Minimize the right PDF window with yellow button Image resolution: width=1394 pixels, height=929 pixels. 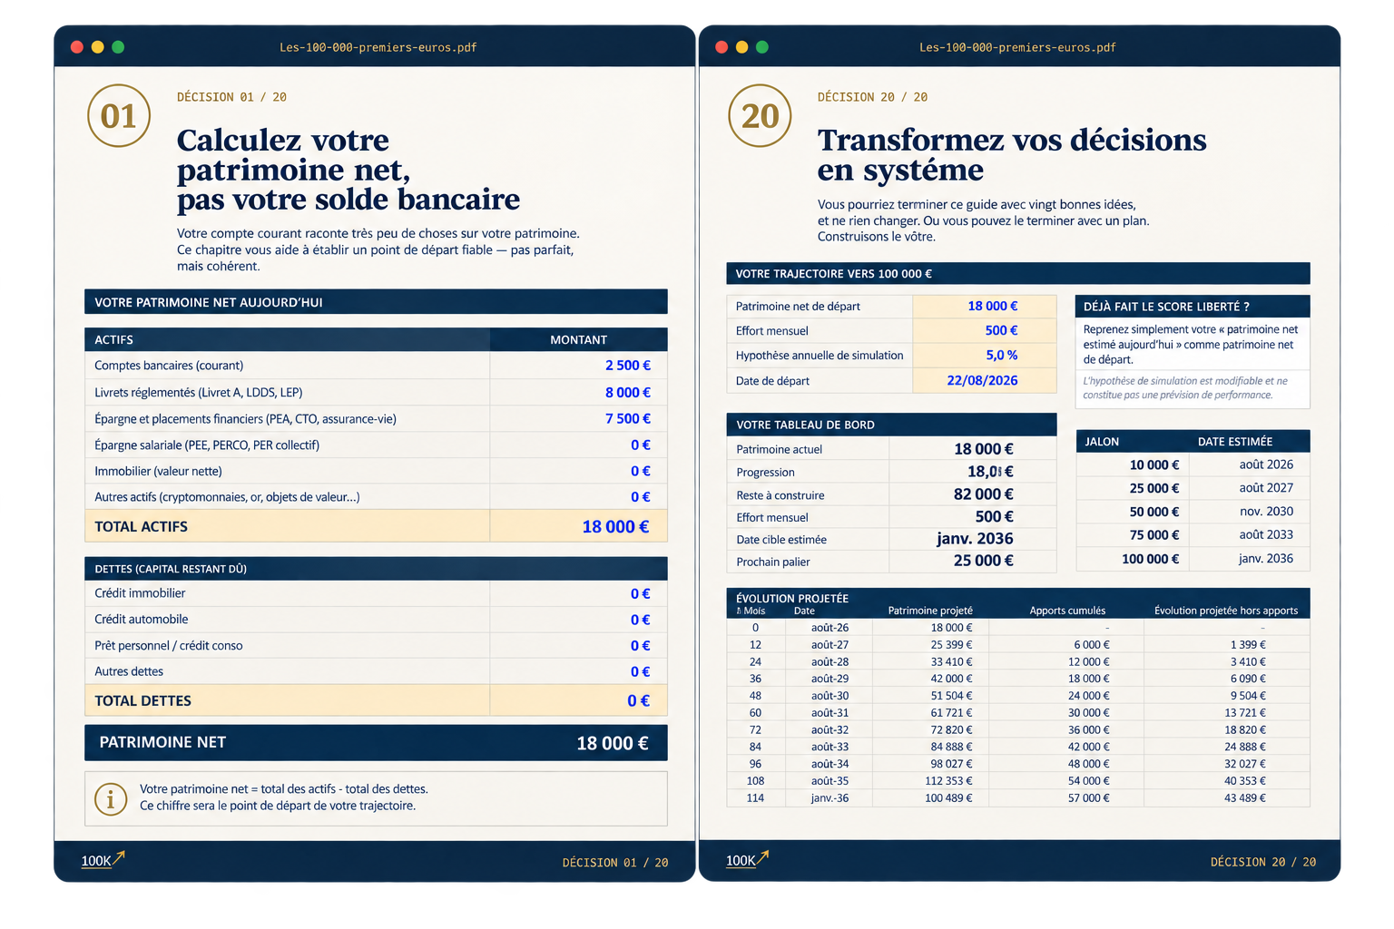coord(741,47)
